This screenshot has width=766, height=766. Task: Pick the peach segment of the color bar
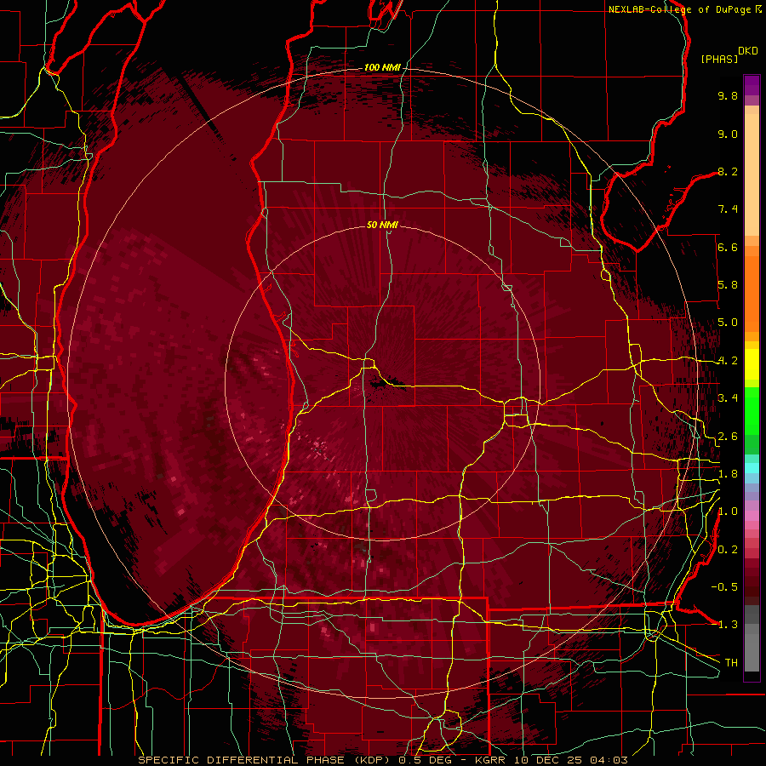click(752, 174)
